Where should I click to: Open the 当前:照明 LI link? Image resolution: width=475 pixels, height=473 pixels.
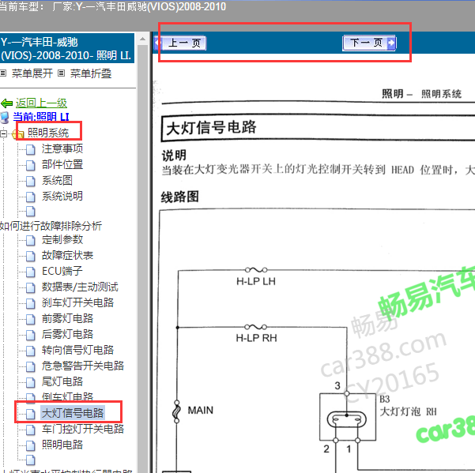41,117
